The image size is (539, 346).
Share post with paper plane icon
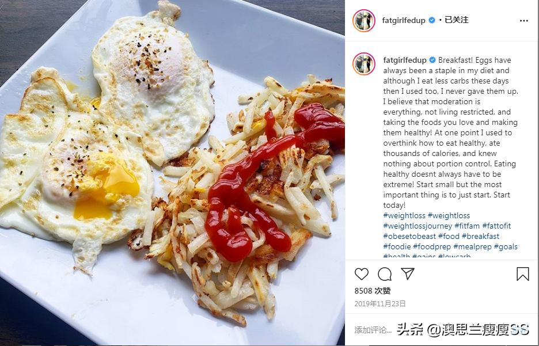408,274
